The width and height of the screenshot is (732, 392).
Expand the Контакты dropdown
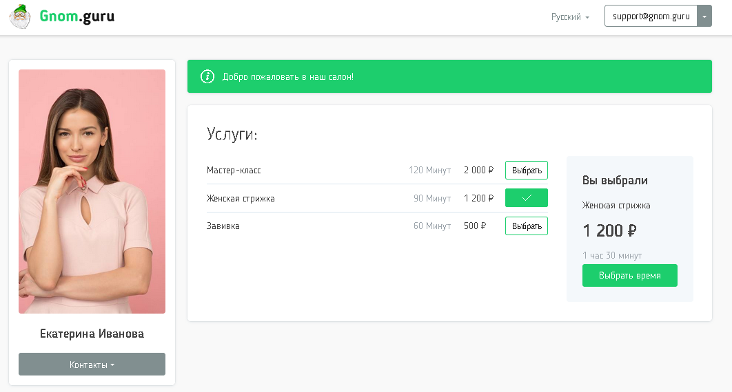click(x=92, y=364)
